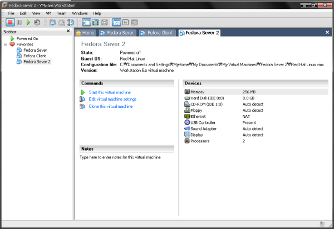The height and width of the screenshot is (229, 334).
Task: Click the Quick Switch toolbar icon
Action: coord(105,22)
